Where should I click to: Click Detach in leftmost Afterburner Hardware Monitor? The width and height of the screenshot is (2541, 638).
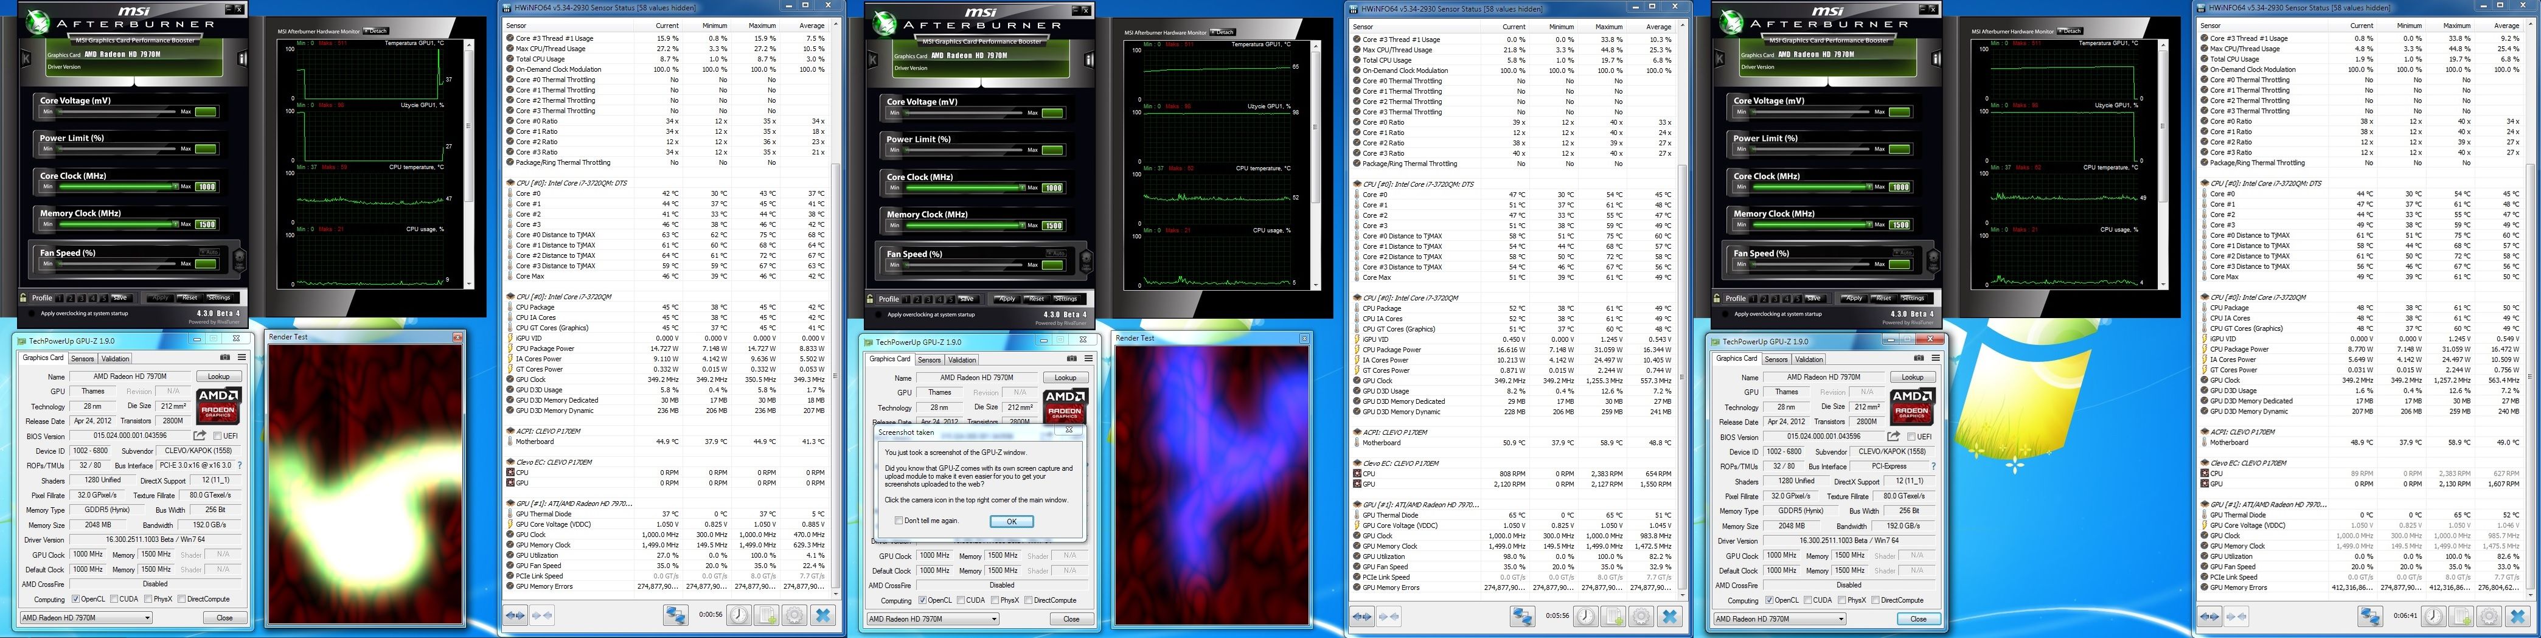[376, 30]
